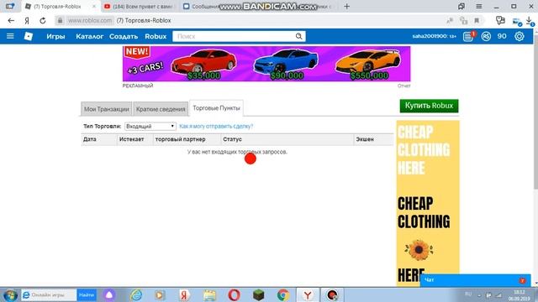538x302 pixels.
Task: Switch to the Мои Транзакции tab
Action: (x=107, y=109)
